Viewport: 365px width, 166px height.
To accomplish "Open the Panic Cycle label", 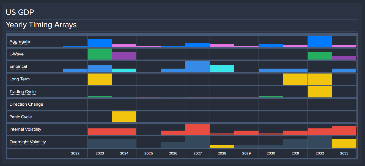I will [x=21, y=117].
